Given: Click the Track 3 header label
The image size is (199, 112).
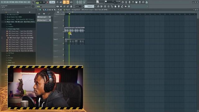Looking at the screenshot, I should click(x=56, y=28).
